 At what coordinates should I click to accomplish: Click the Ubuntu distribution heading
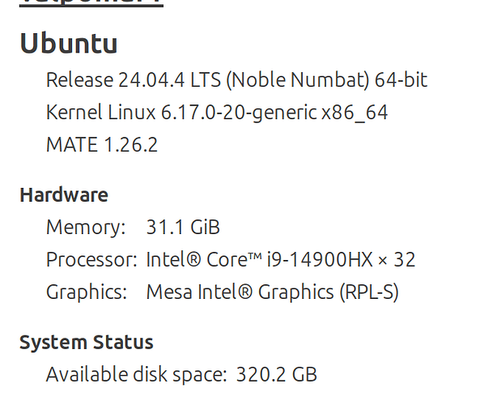pyautogui.click(x=68, y=44)
